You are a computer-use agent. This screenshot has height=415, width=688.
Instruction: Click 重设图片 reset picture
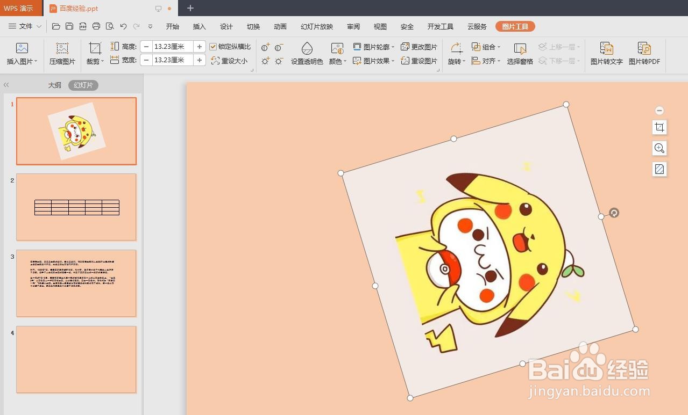419,61
